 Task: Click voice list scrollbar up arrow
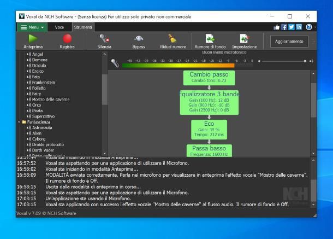pyautogui.click(x=104, y=54)
